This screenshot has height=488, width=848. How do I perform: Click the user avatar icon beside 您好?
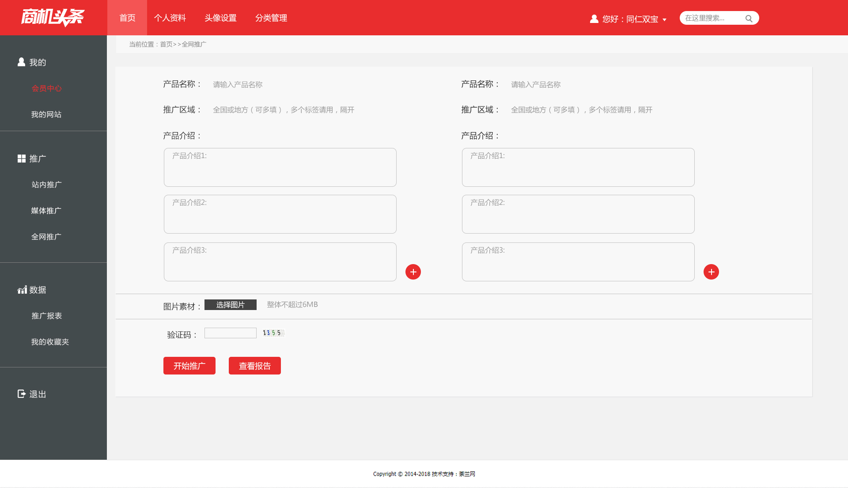coord(594,19)
